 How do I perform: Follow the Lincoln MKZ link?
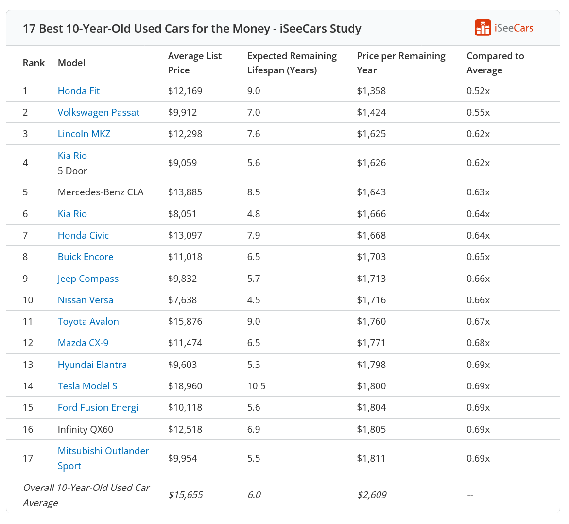pyautogui.click(x=84, y=134)
